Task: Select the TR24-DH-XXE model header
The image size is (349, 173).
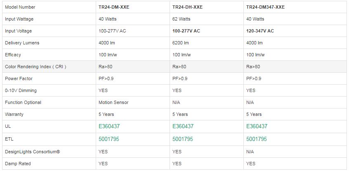Action: tap(187, 7)
